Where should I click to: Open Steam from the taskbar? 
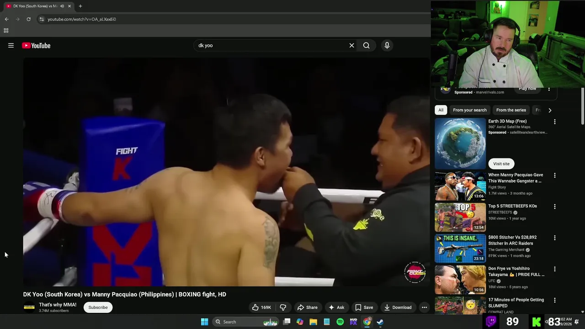click(380, 322)
